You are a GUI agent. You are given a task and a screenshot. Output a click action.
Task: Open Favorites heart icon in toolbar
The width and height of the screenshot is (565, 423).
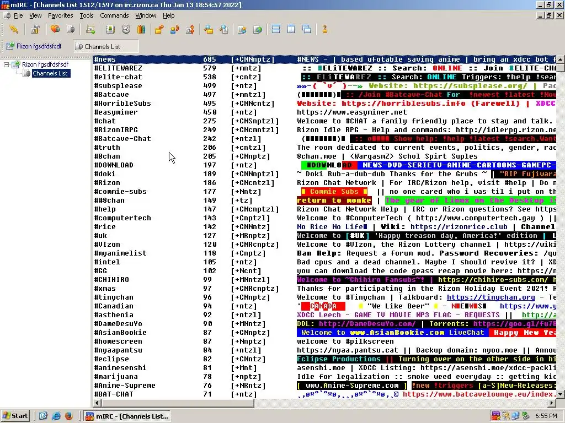pyautogui.click(x=55, y=29)
